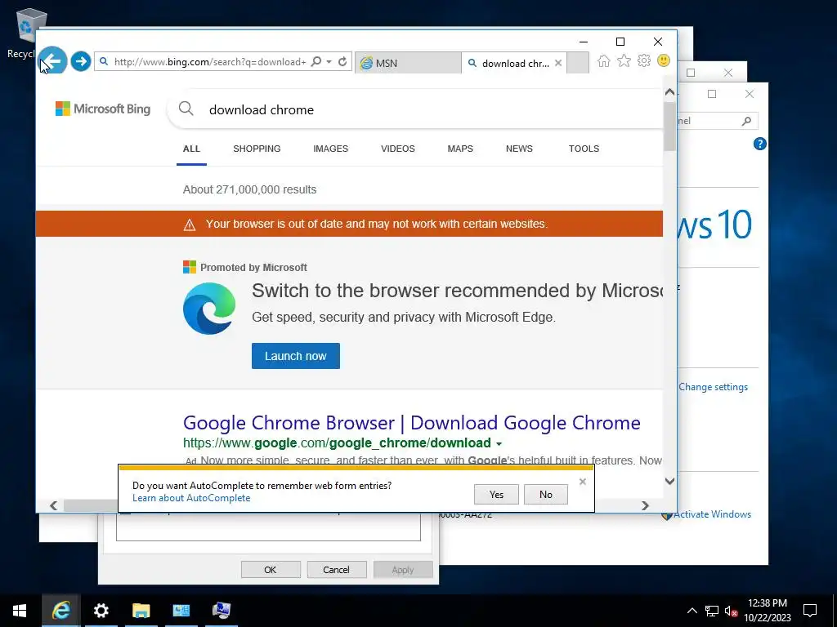Dismiss the AutoComplete notification bar
Image resolution: width=837 pixels, height=627 pixels.
point(582,482)
